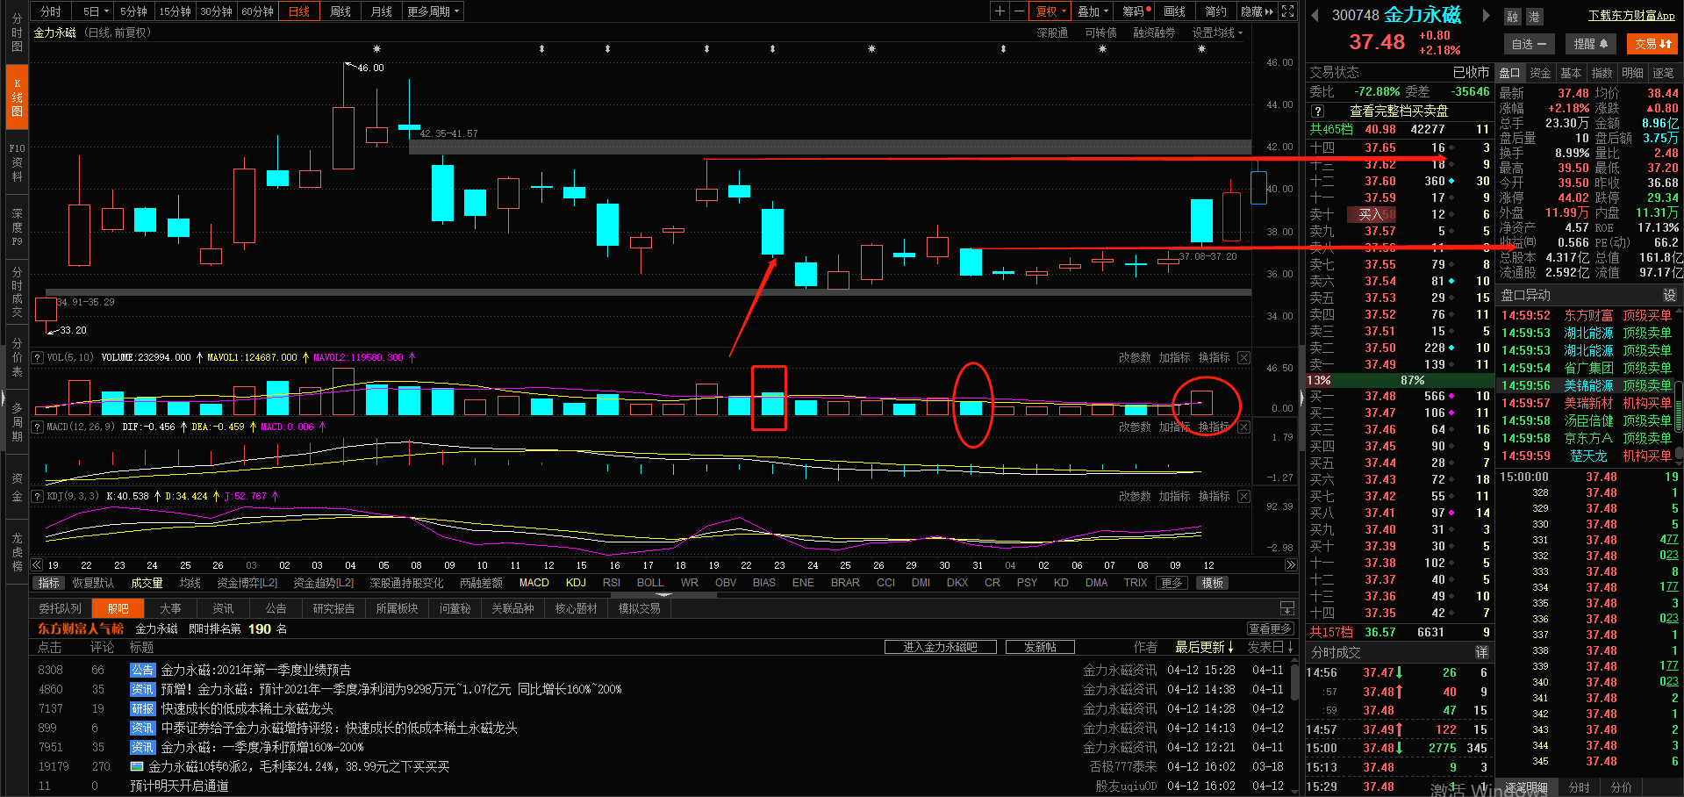Jump chart timeline to earliest dates

click(x=37, y=565)
